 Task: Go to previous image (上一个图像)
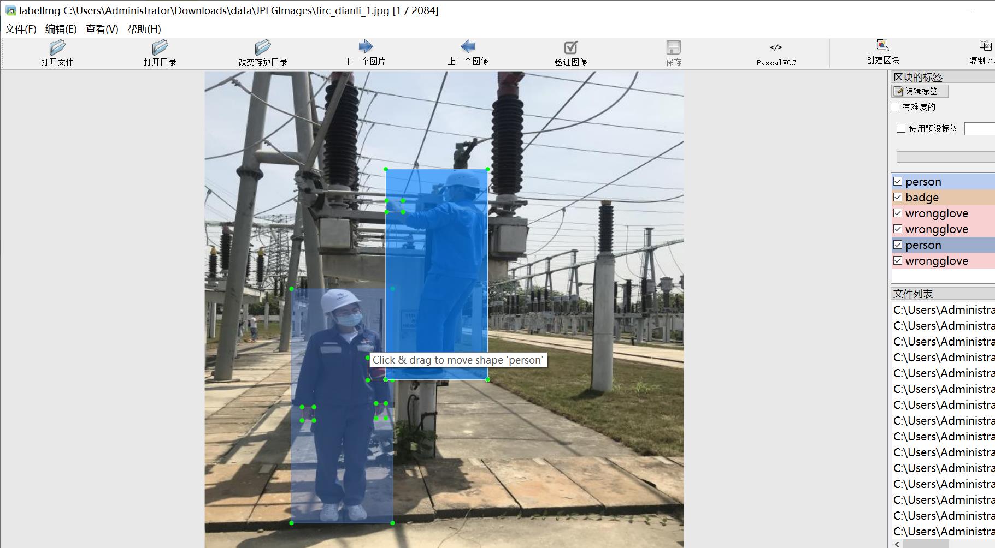[x=468, y=53]
